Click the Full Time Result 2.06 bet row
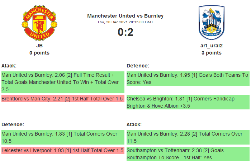The height and width of the screenshot is (165, 251). pos(63,82)
